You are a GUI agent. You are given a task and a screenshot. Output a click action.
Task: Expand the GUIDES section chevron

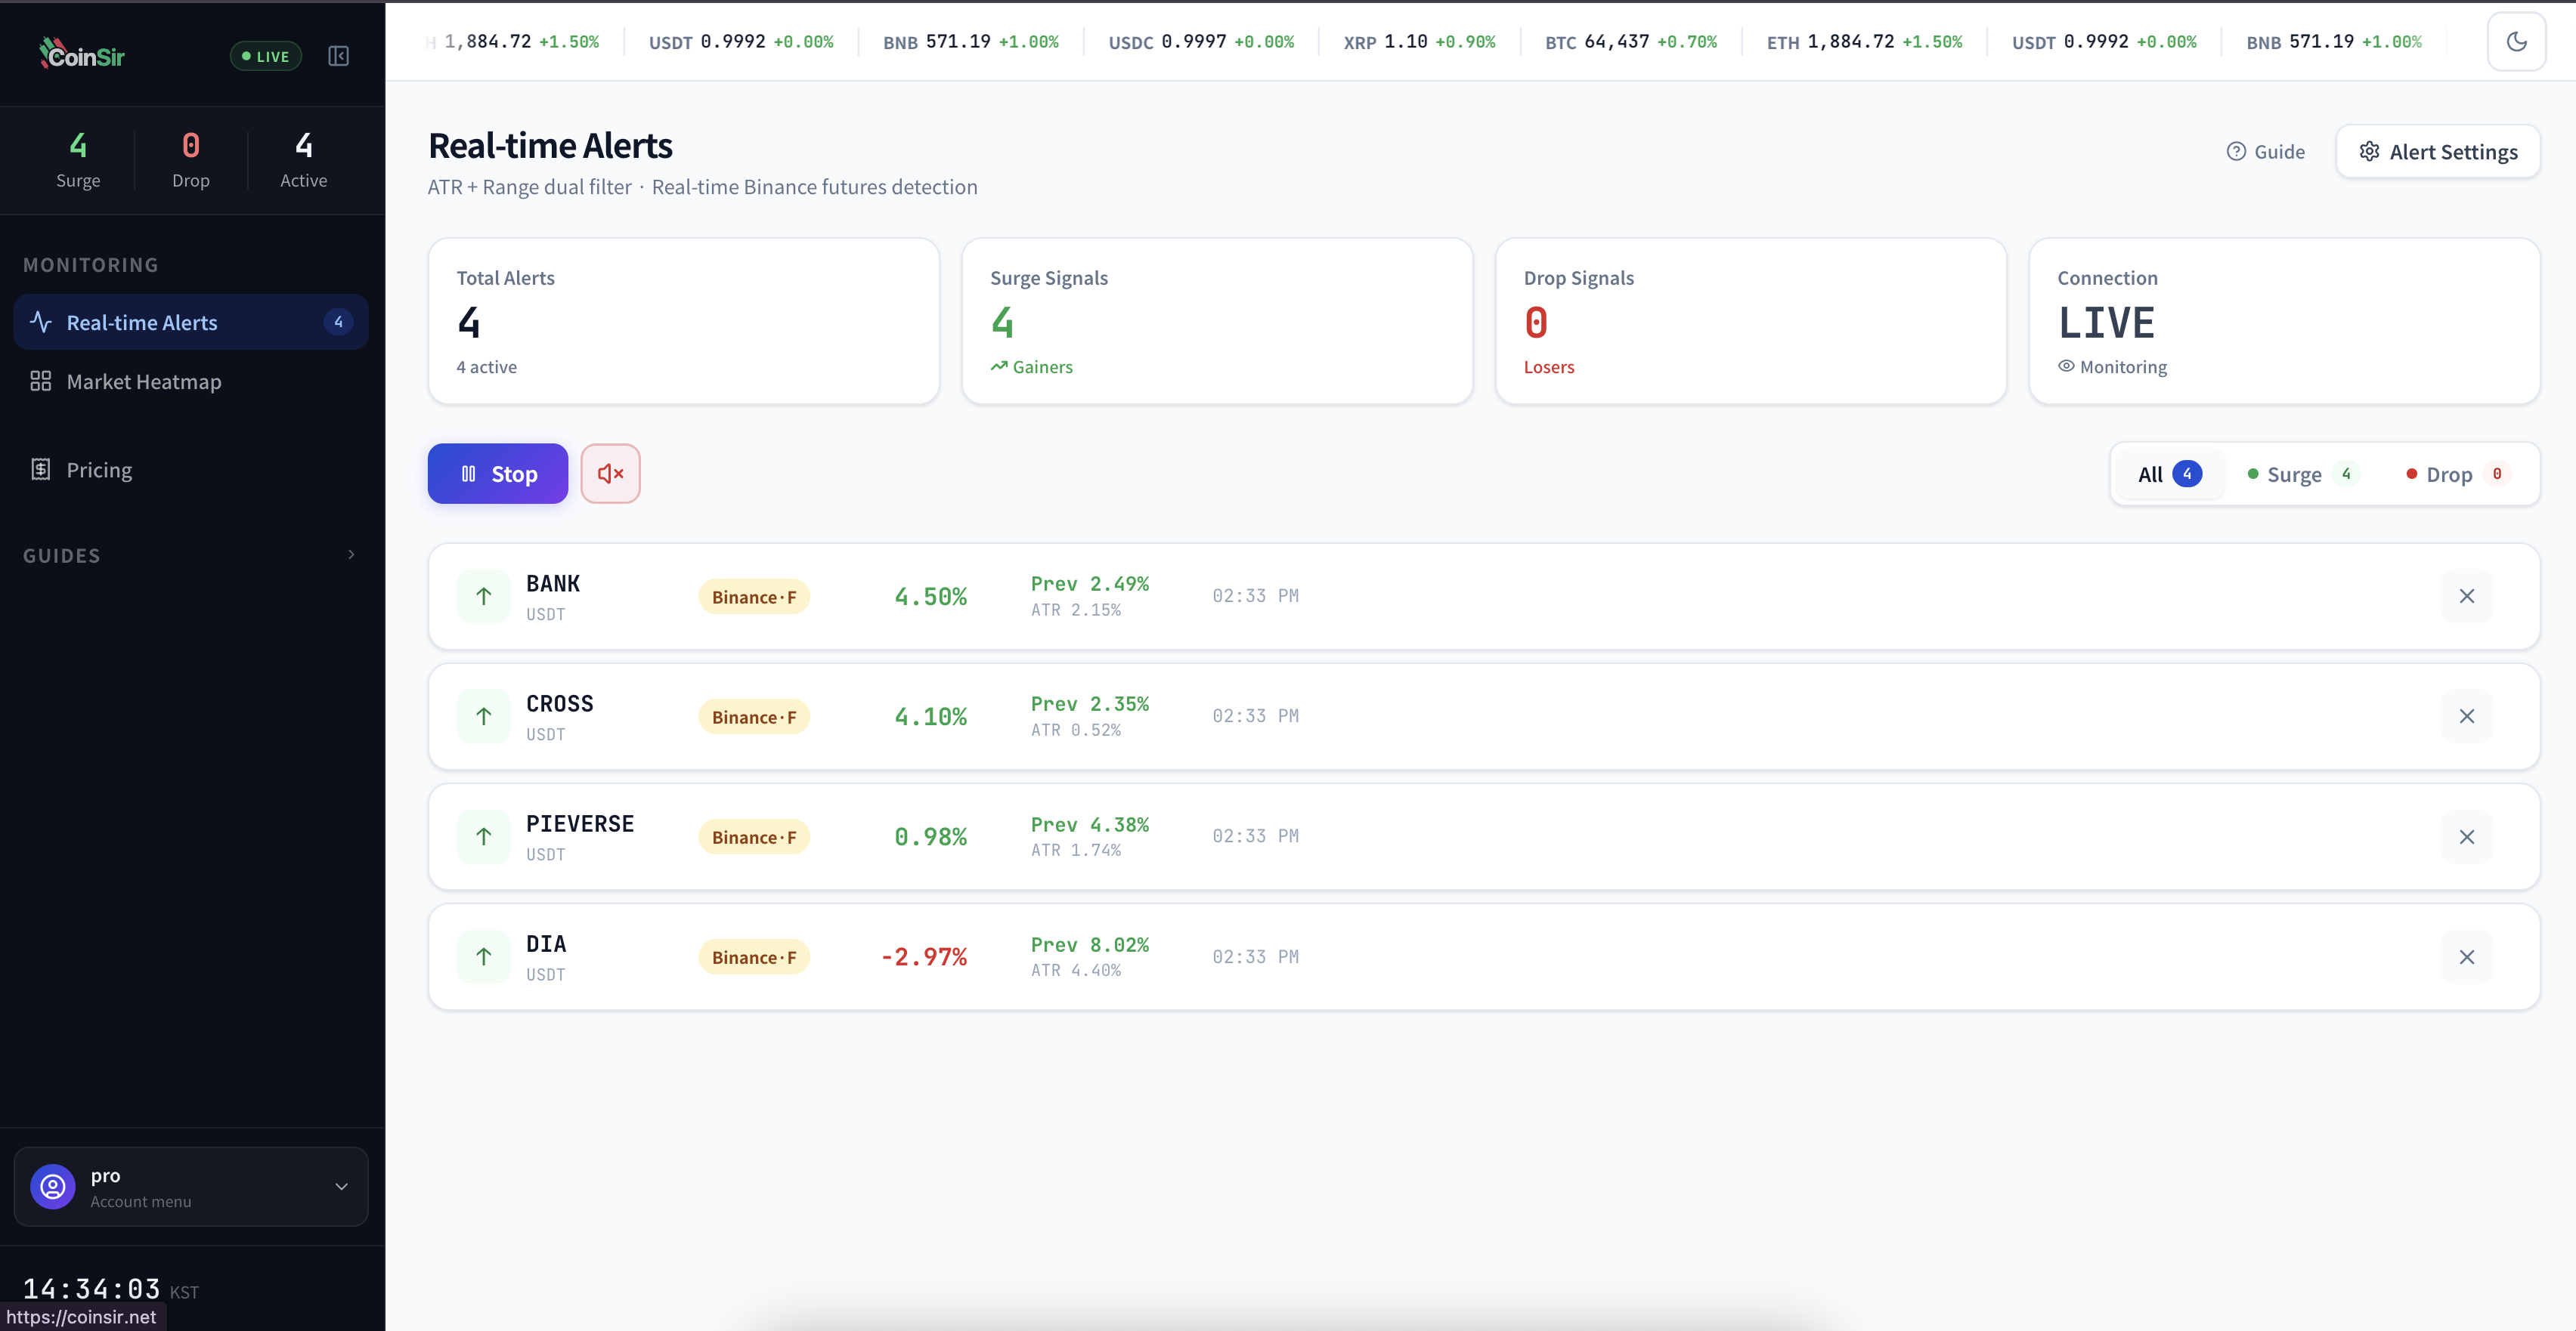pos(351,554)
